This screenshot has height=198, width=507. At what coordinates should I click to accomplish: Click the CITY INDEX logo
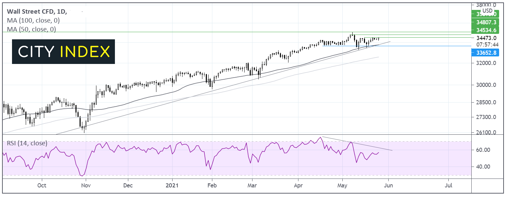(63, 52)
